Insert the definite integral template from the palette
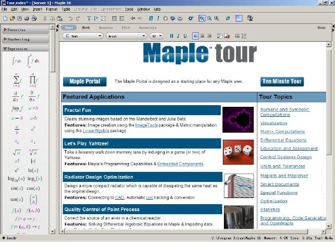 coord(33,61)
